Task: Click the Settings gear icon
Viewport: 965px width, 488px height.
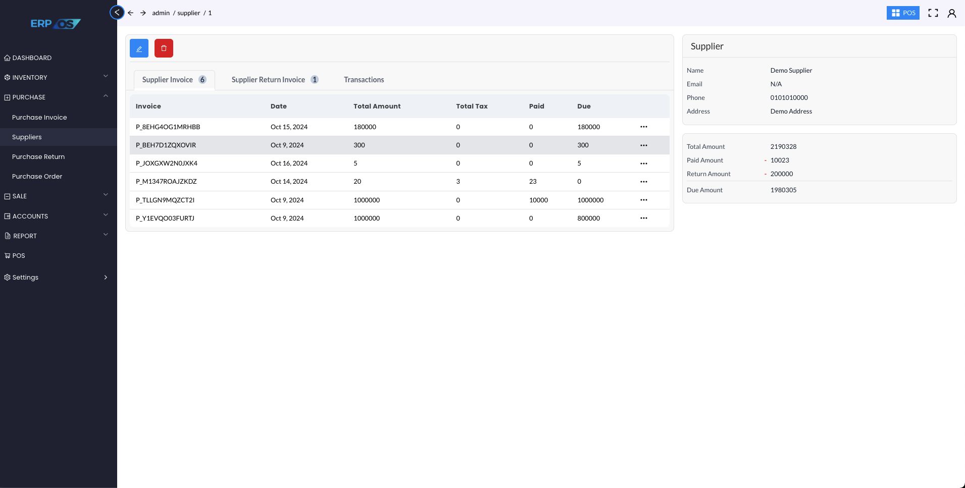Action: [7, 278]
